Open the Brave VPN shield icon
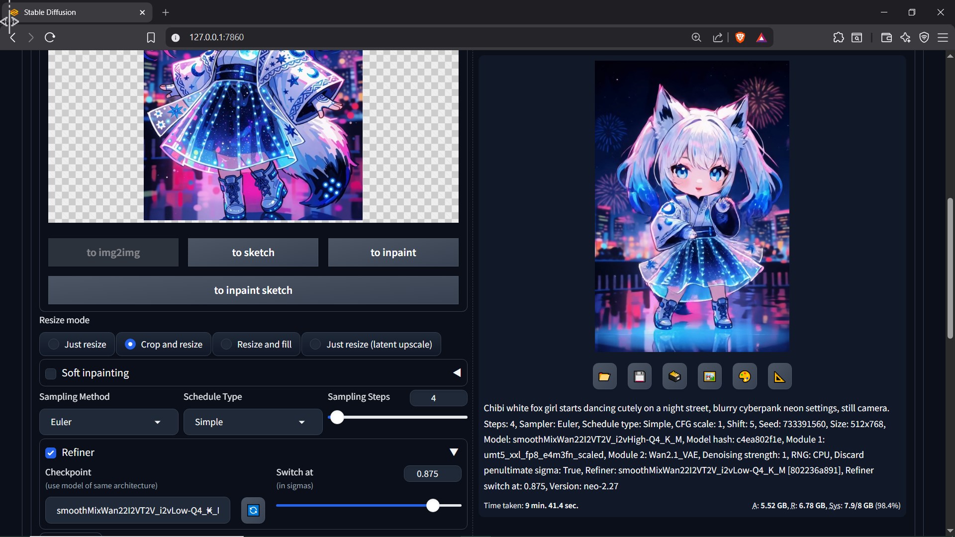955x537 pixels. point(924,37)
